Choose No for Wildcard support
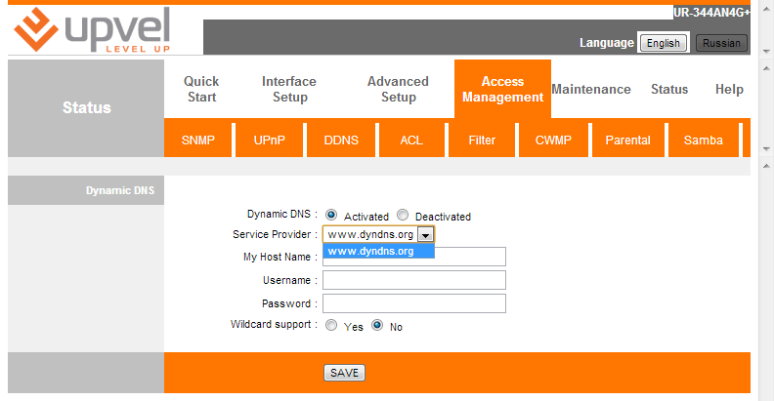 point(377,326)
